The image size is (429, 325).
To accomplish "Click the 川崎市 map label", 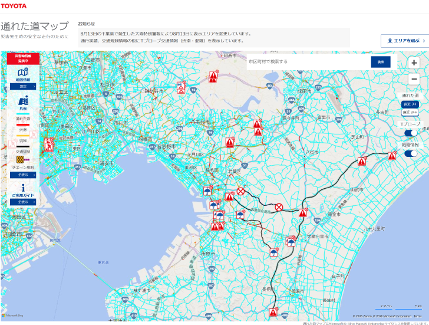I will [x=12, y=234].
